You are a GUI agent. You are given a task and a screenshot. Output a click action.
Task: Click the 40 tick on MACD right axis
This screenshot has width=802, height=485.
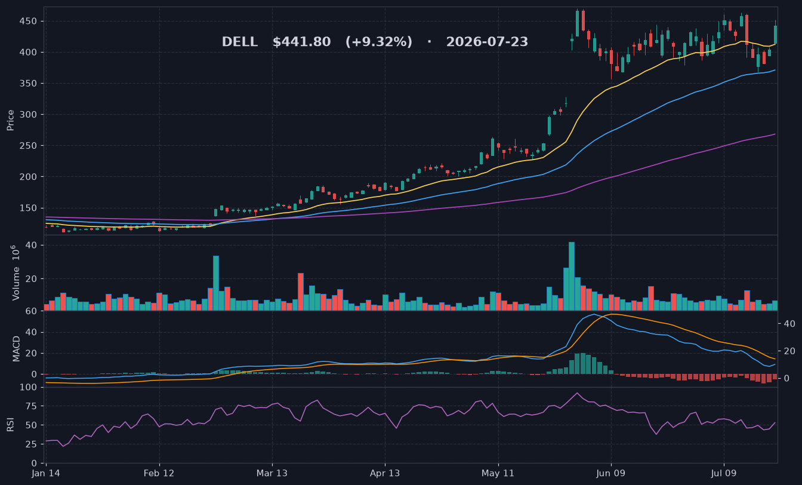pos(789,324)
